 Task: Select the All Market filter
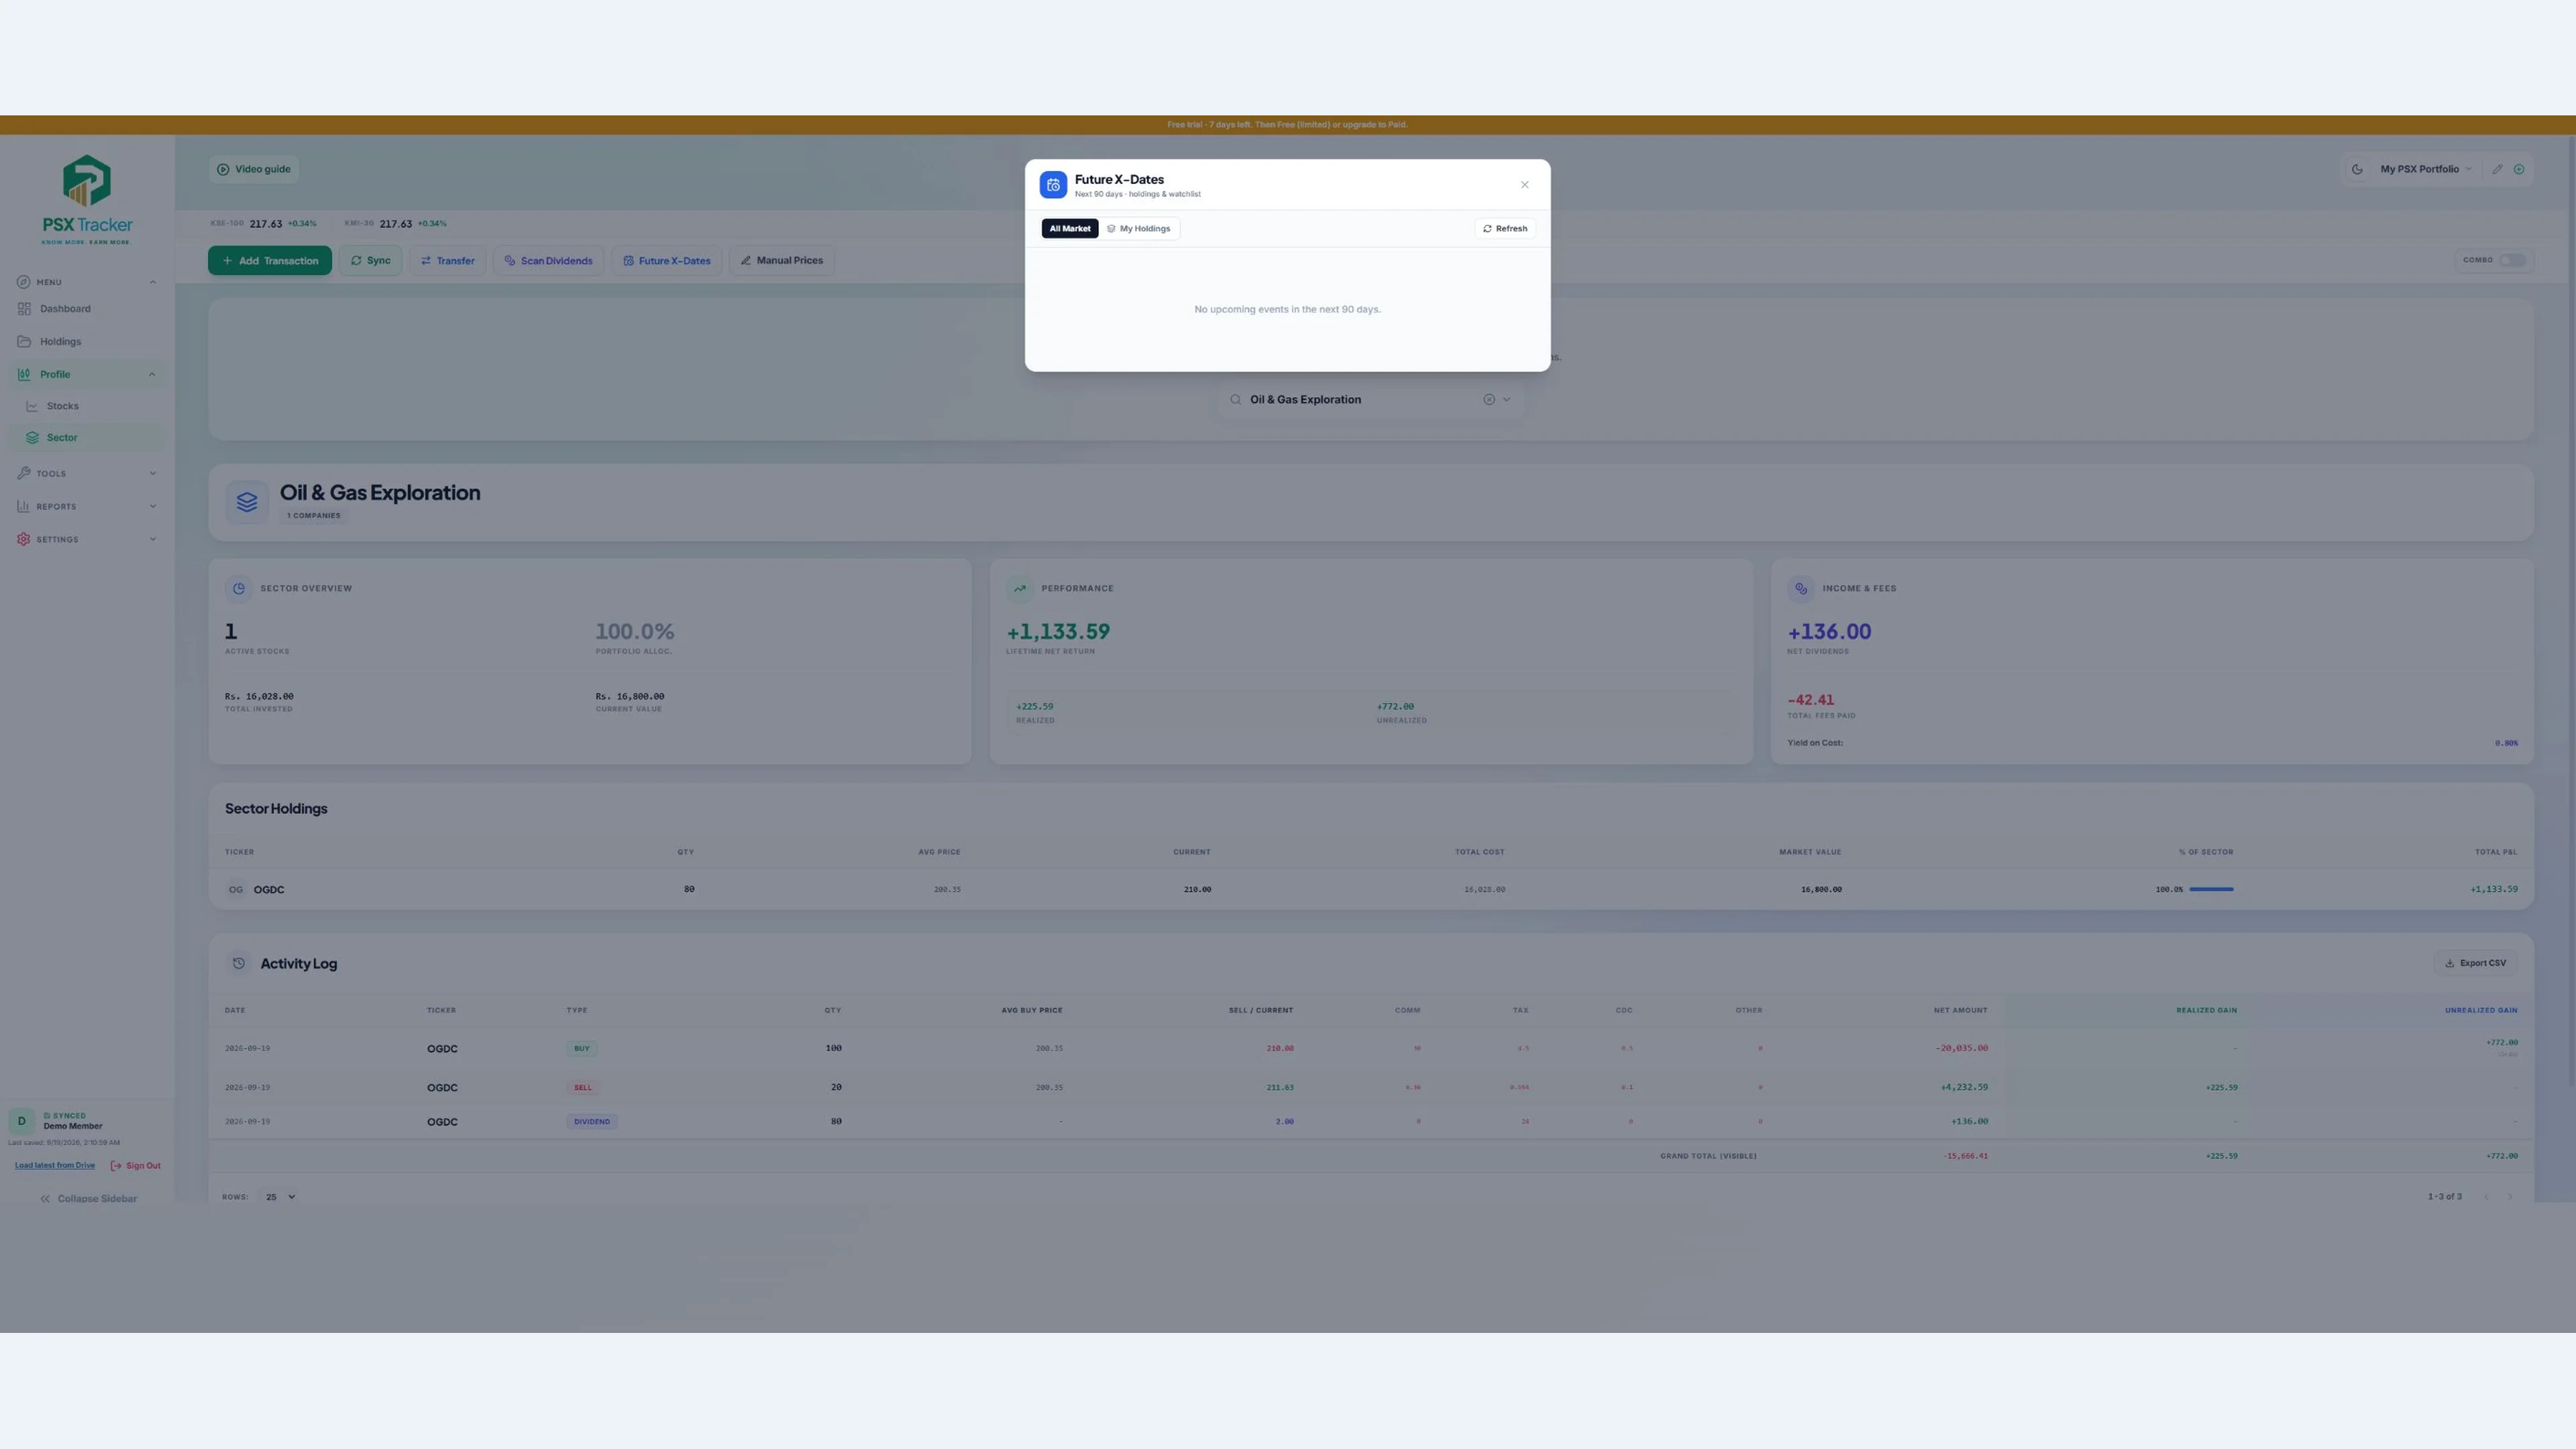click(1070, 229)
